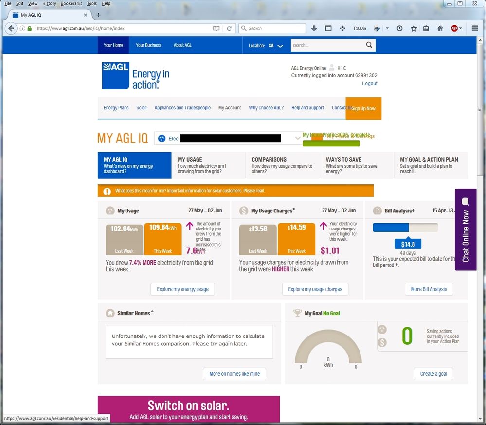Image resolution: width=486 pixels, height=425 pixels.
Task: Expand the Location SA dropdown
Action: coord(280,46)
